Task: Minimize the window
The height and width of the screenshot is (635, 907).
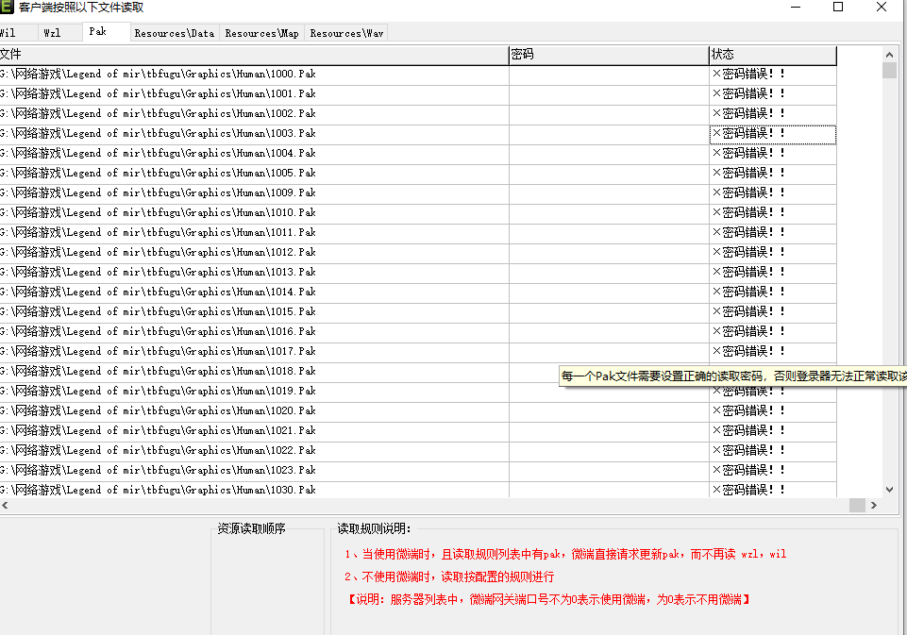Action: click(x=795, y=8)
